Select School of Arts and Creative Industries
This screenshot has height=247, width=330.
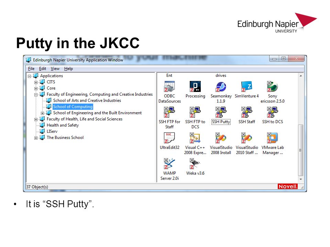click(87, 101)
